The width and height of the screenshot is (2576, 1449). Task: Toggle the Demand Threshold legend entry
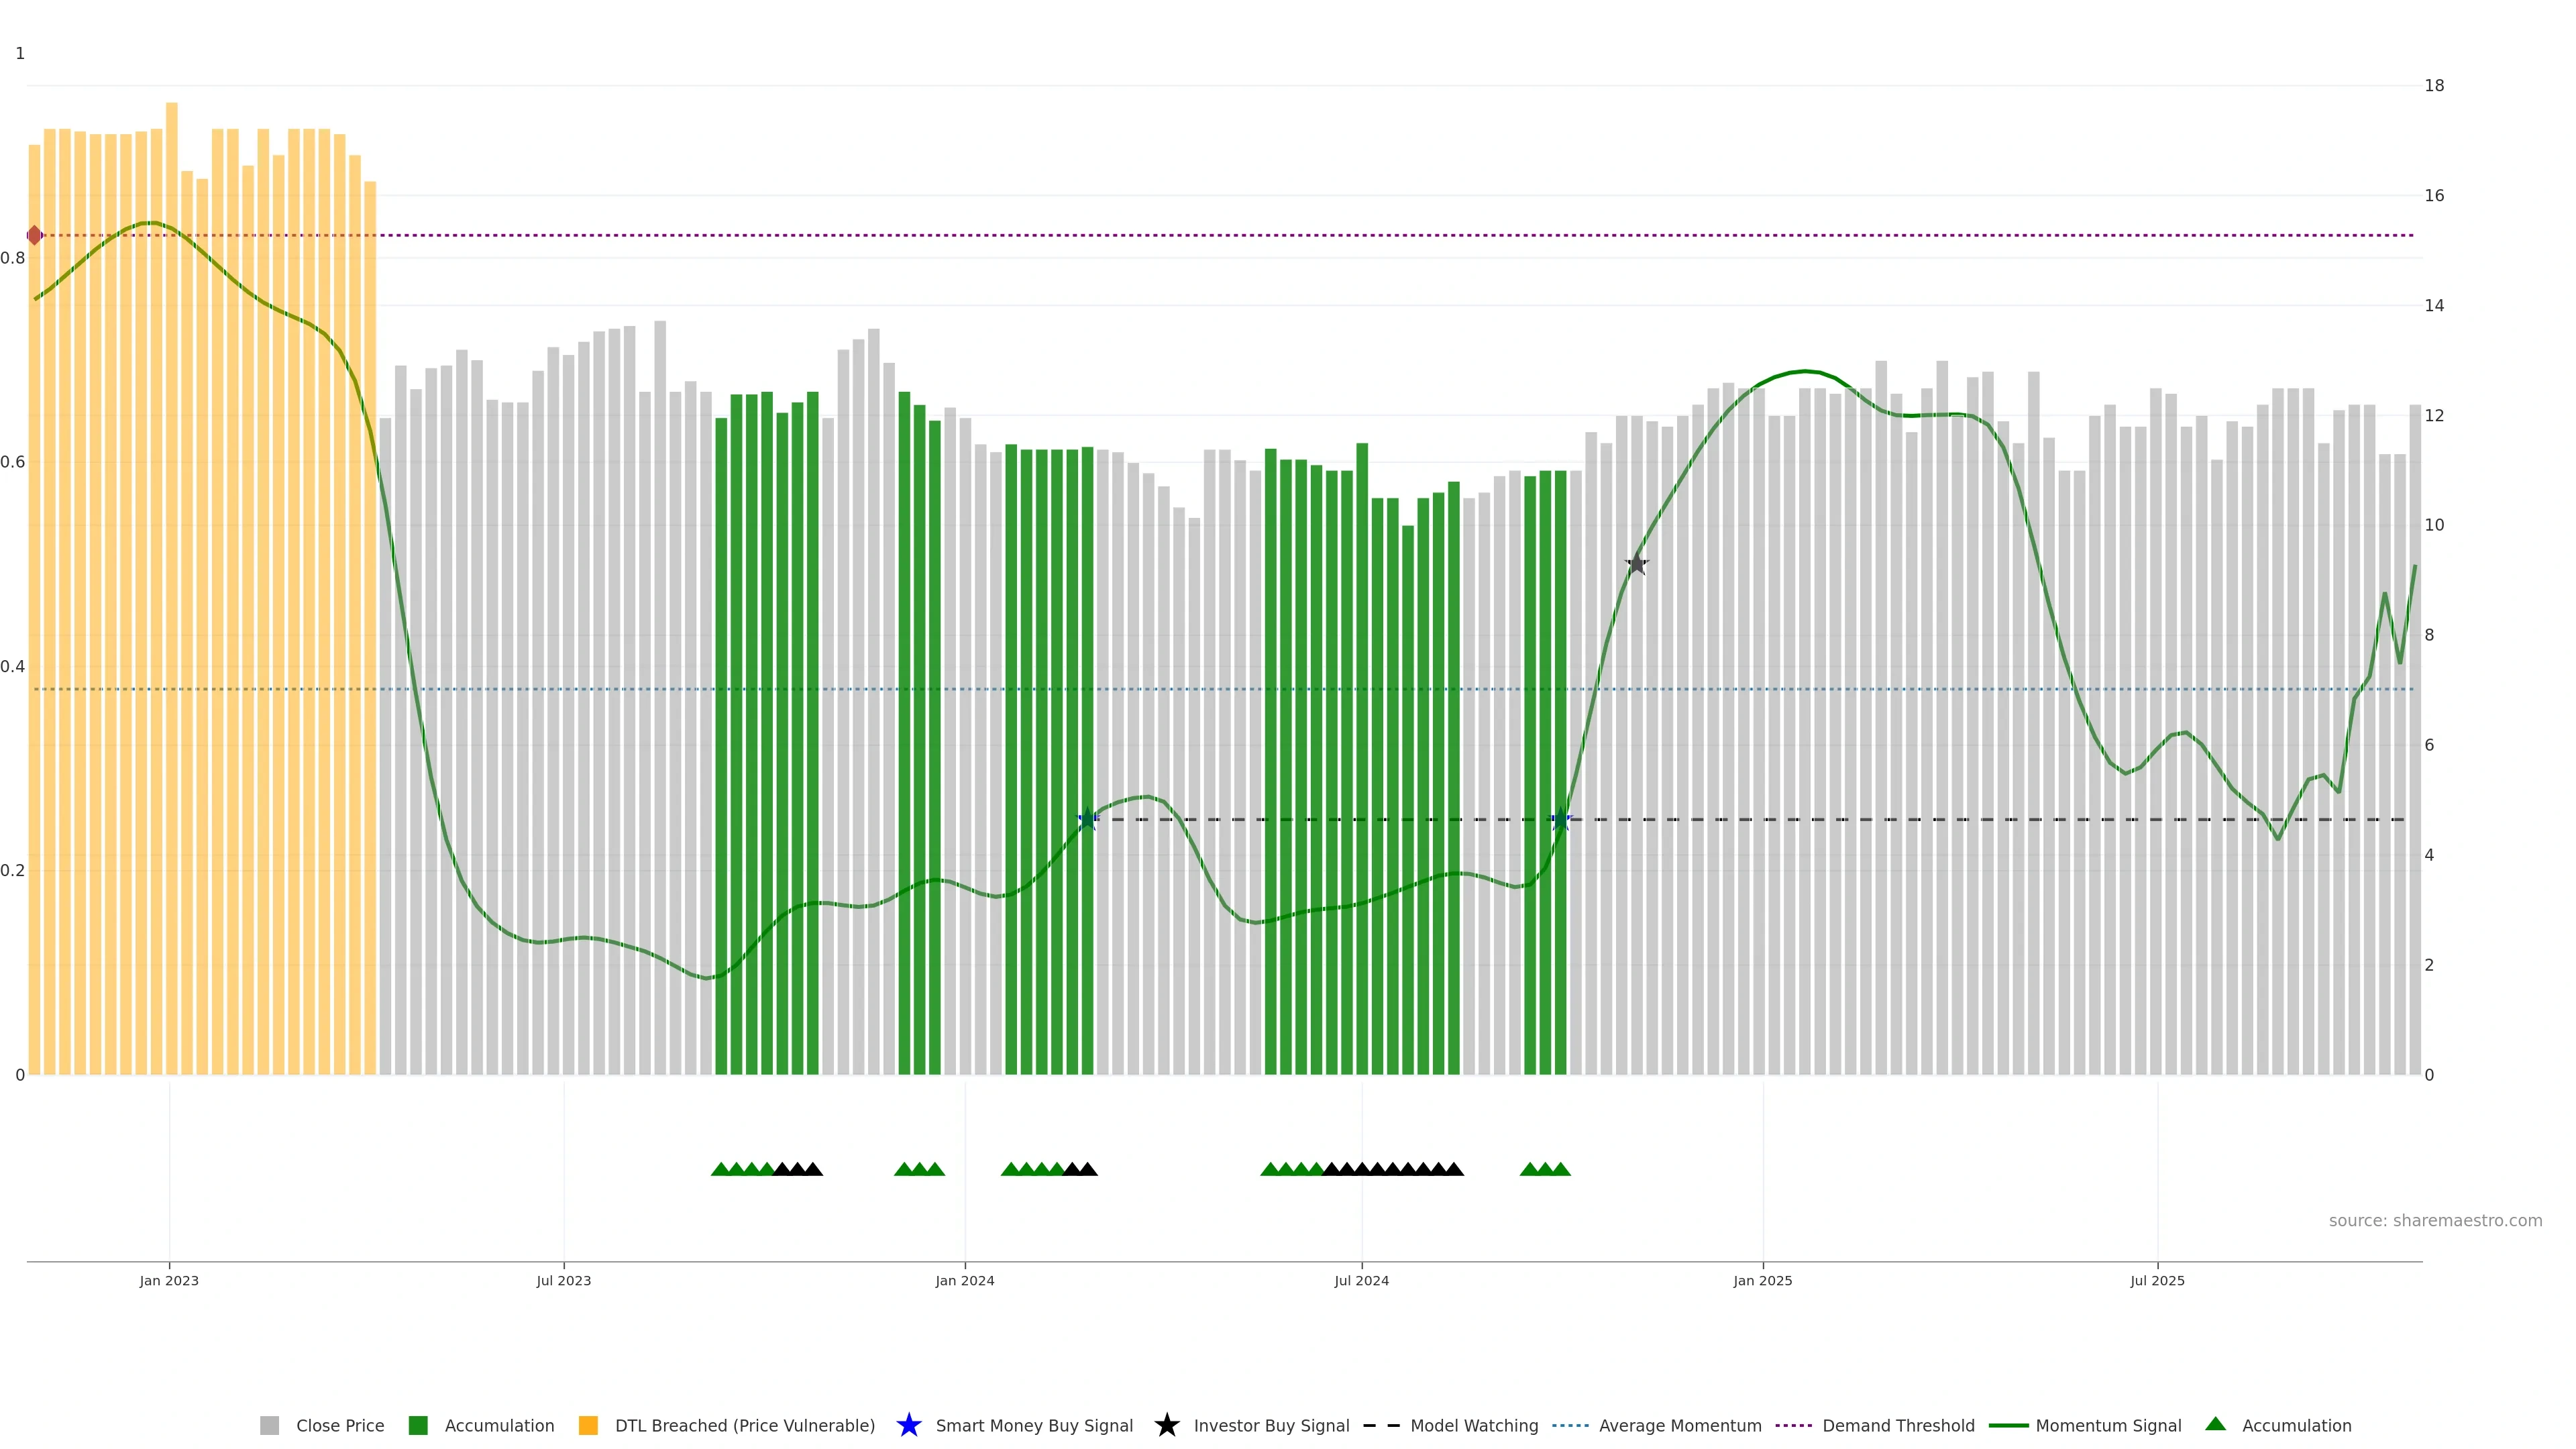(1898, 1425)
